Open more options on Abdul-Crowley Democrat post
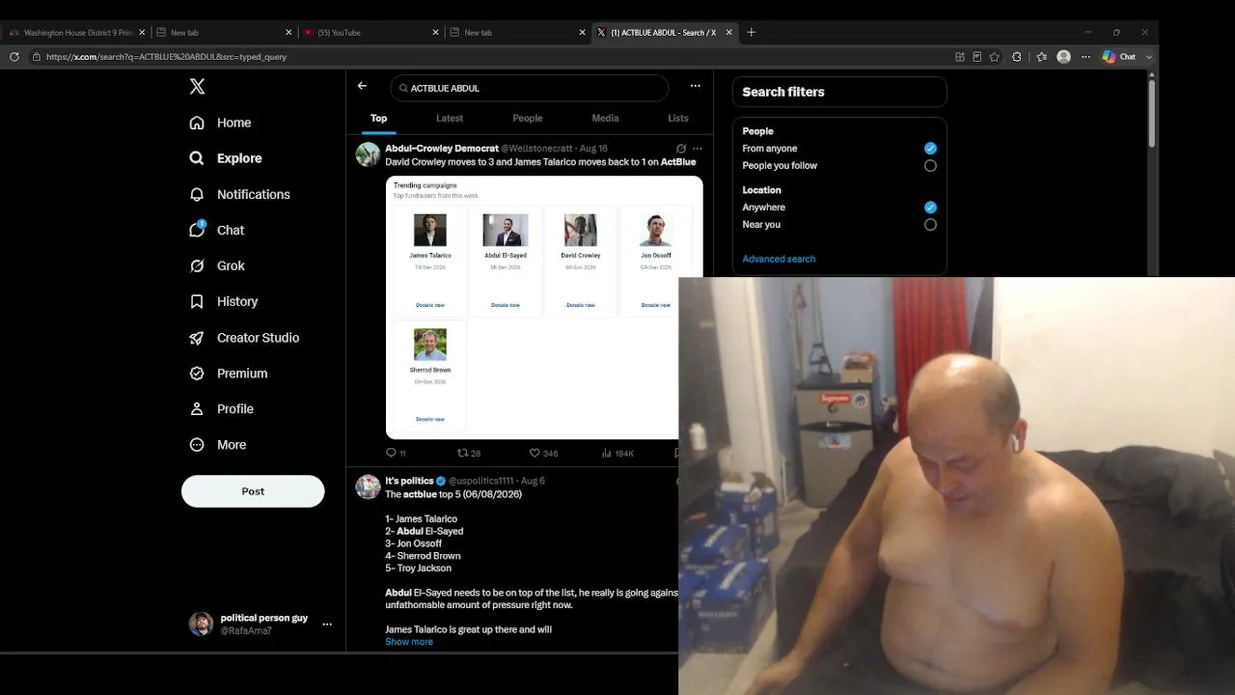 click(698, 149)
